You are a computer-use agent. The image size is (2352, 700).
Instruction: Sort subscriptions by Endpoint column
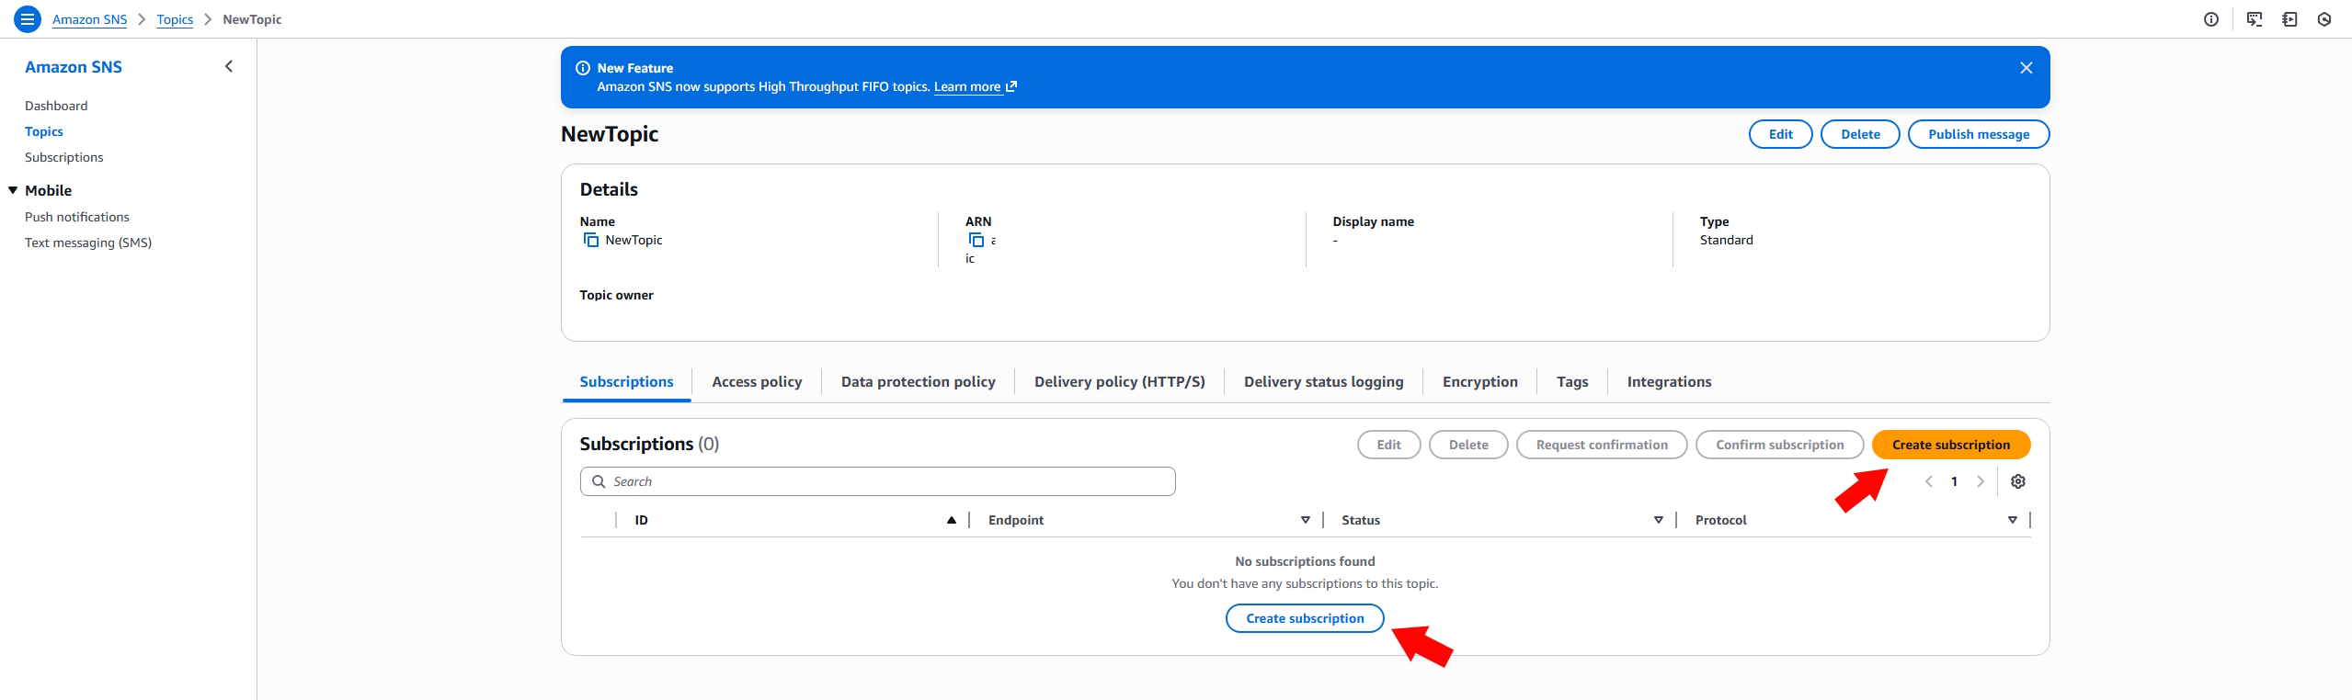(1305, 520)
